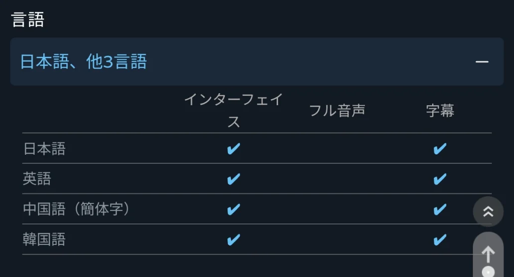This screenshot has width=514, height=277.
Task: Click the フル音声 column header
Action: point(337,111)
